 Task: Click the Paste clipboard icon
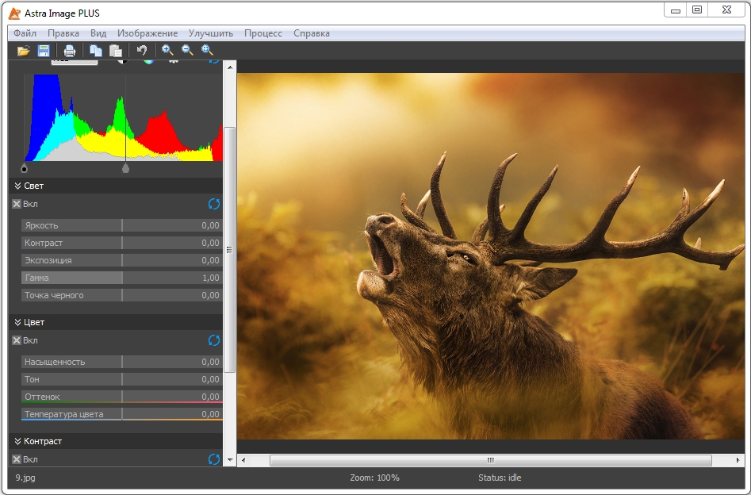coord(116,51)
